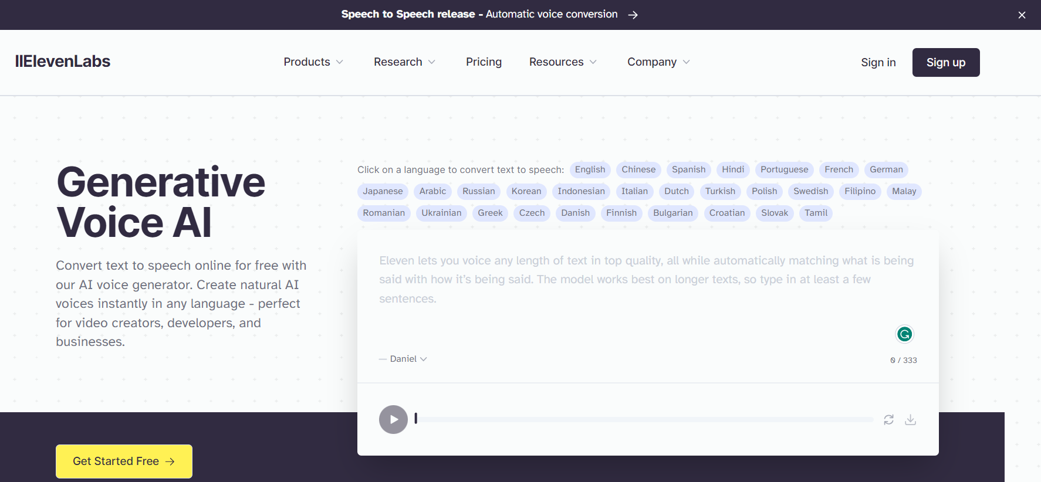Select the Chinese language chip
Viewport: 1041px width, 482px height.
point(638,169)
